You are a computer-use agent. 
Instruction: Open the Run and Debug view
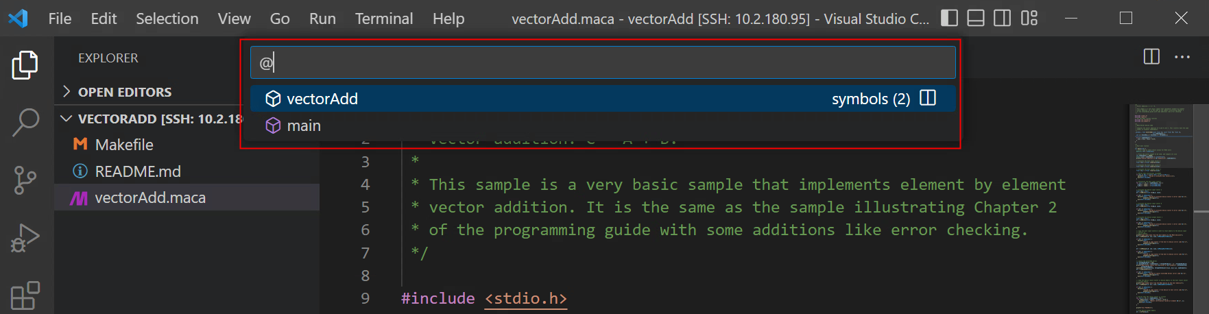[25, 239]
